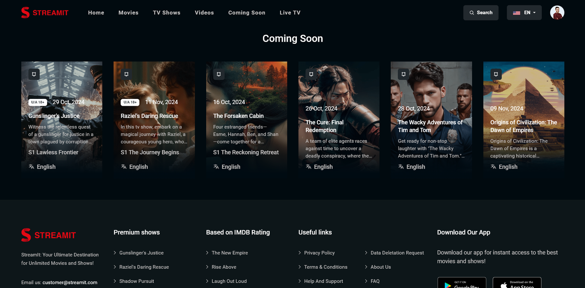585x288 pixels.
Task: Click the Streamit logo in the footer
Action: (x=49, y=235)
